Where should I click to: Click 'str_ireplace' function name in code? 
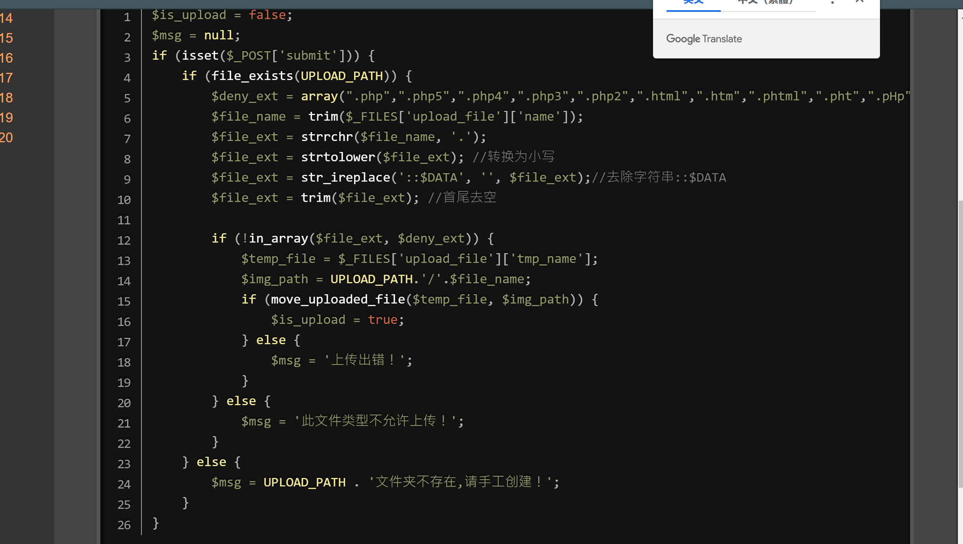point(346,178)
